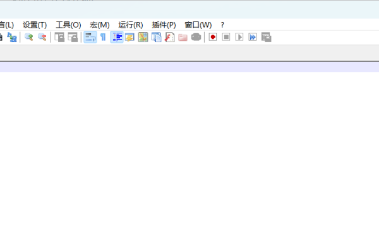379x252 pixels.
Task: Toggle word wrap in the toolbar
Action: 90,37
